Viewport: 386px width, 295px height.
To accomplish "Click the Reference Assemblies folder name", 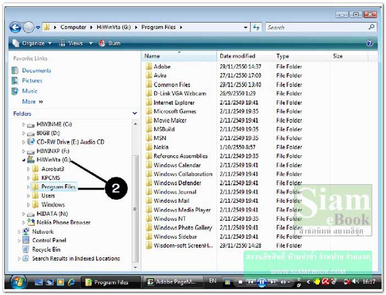I will [180, 156].
